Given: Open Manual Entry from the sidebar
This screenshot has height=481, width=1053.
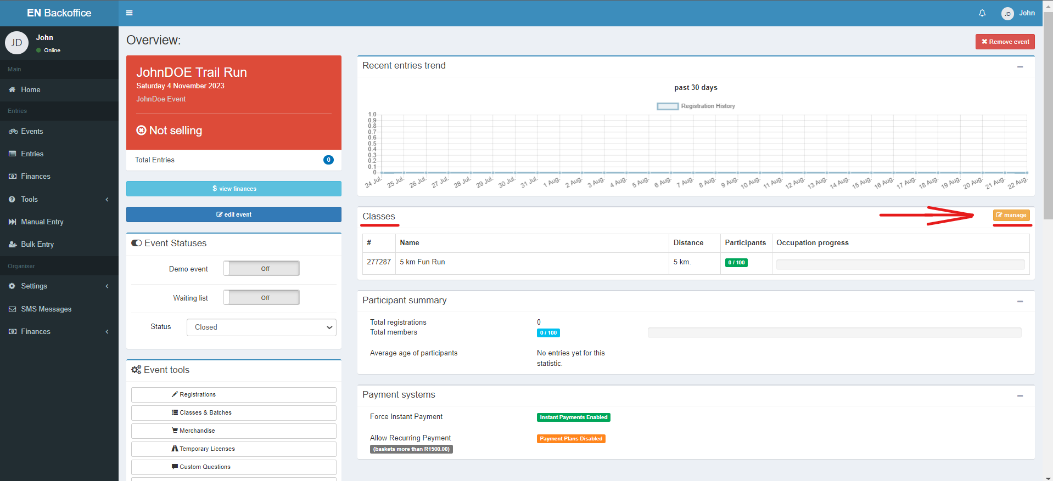Looking at the screenshot, I should pos(59,222).
